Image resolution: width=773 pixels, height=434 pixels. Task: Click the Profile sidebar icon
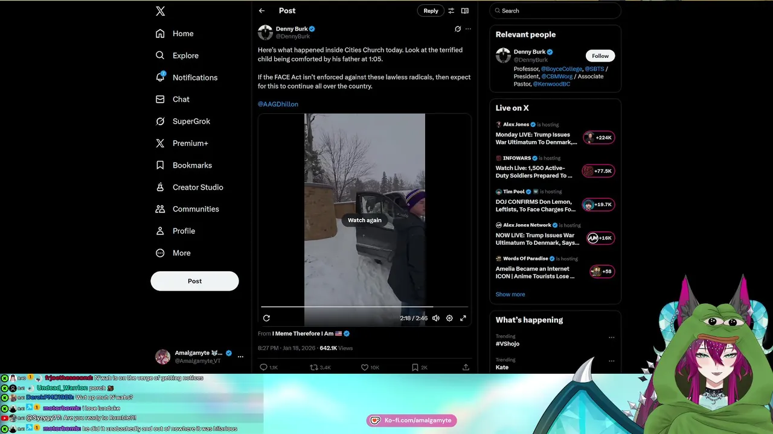point(160,231)
